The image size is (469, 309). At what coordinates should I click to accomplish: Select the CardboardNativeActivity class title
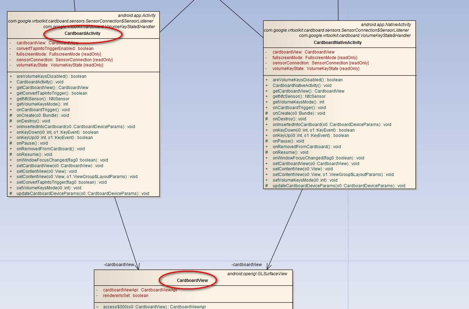coord(337,43)
